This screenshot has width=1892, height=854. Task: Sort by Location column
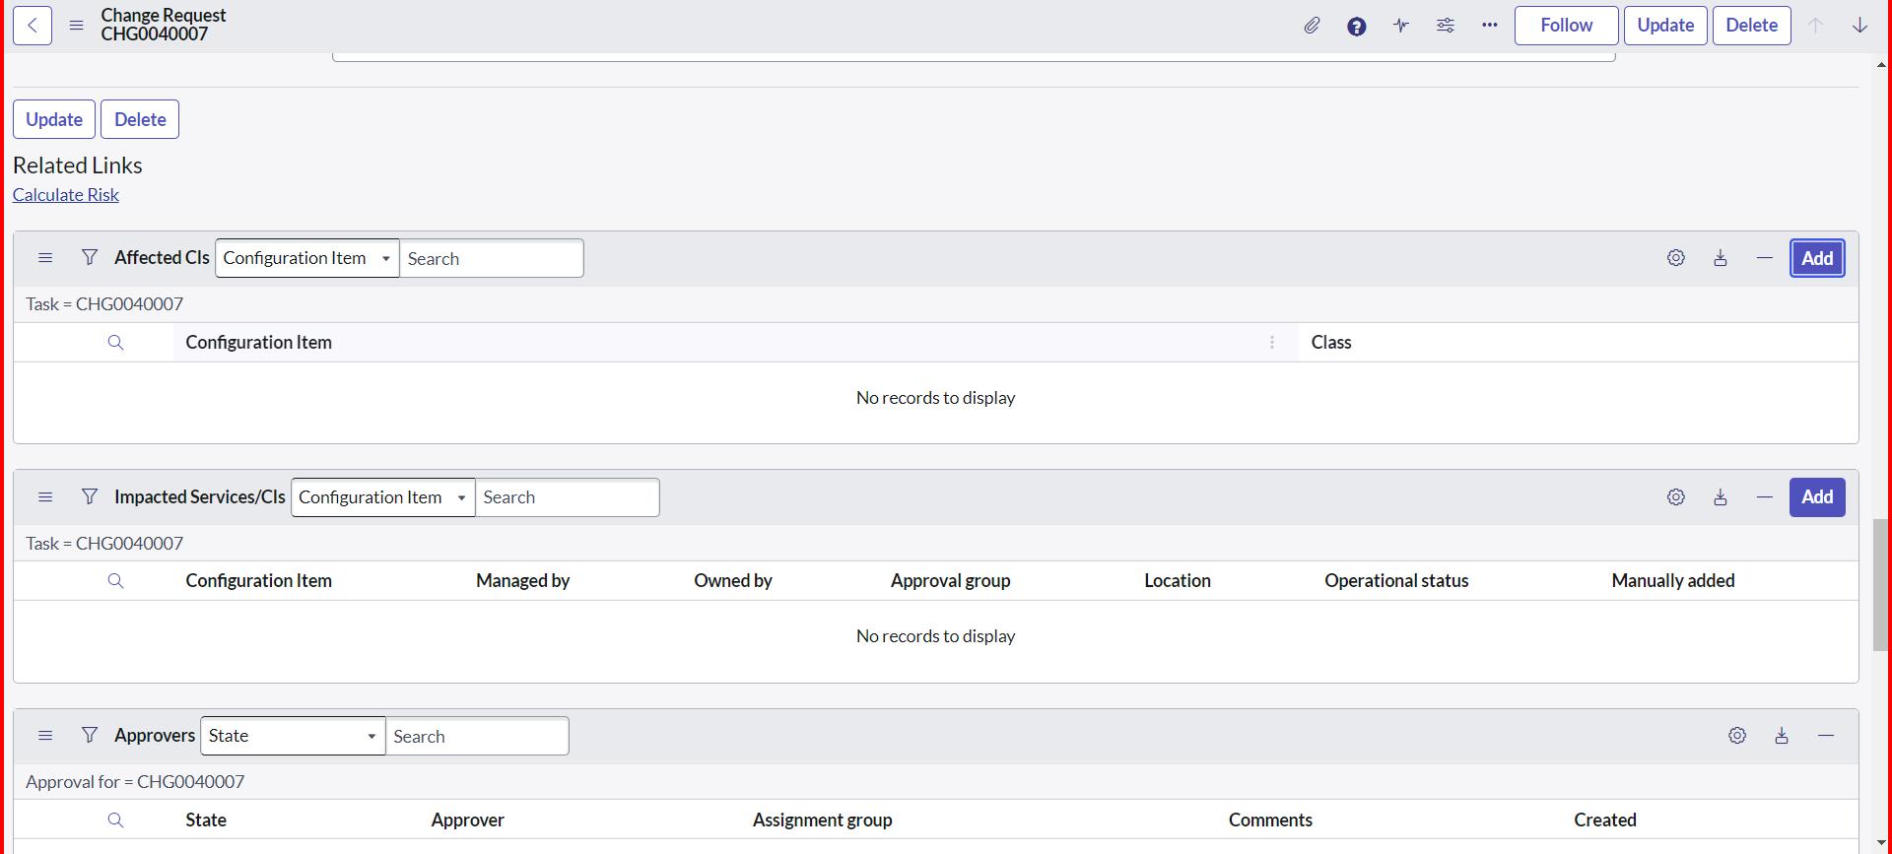[1178, 581]
